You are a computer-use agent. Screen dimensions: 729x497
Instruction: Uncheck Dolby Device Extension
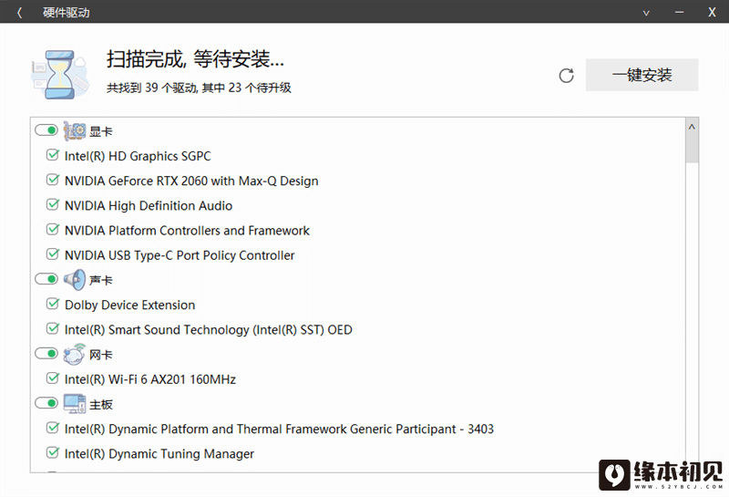tap(53, 304)
